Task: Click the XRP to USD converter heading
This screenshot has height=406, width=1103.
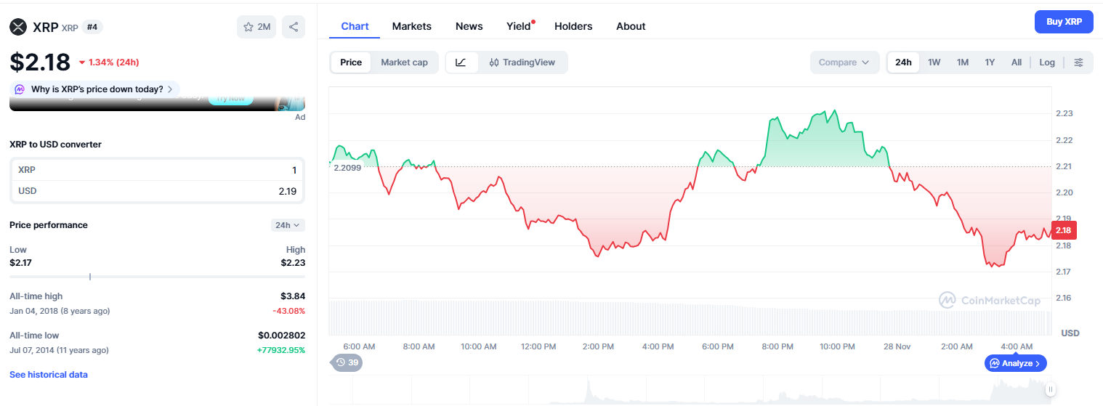Action: click(55, 145)
